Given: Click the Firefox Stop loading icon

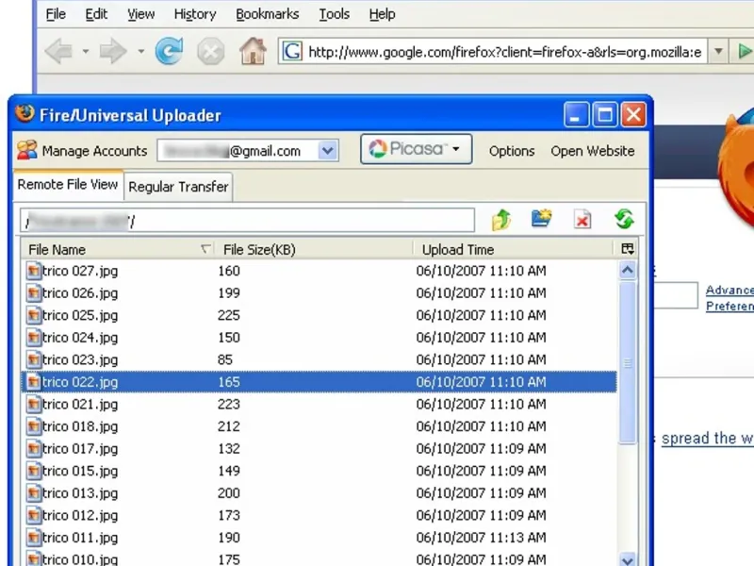Looking at the screenshot, I should 210,52.
